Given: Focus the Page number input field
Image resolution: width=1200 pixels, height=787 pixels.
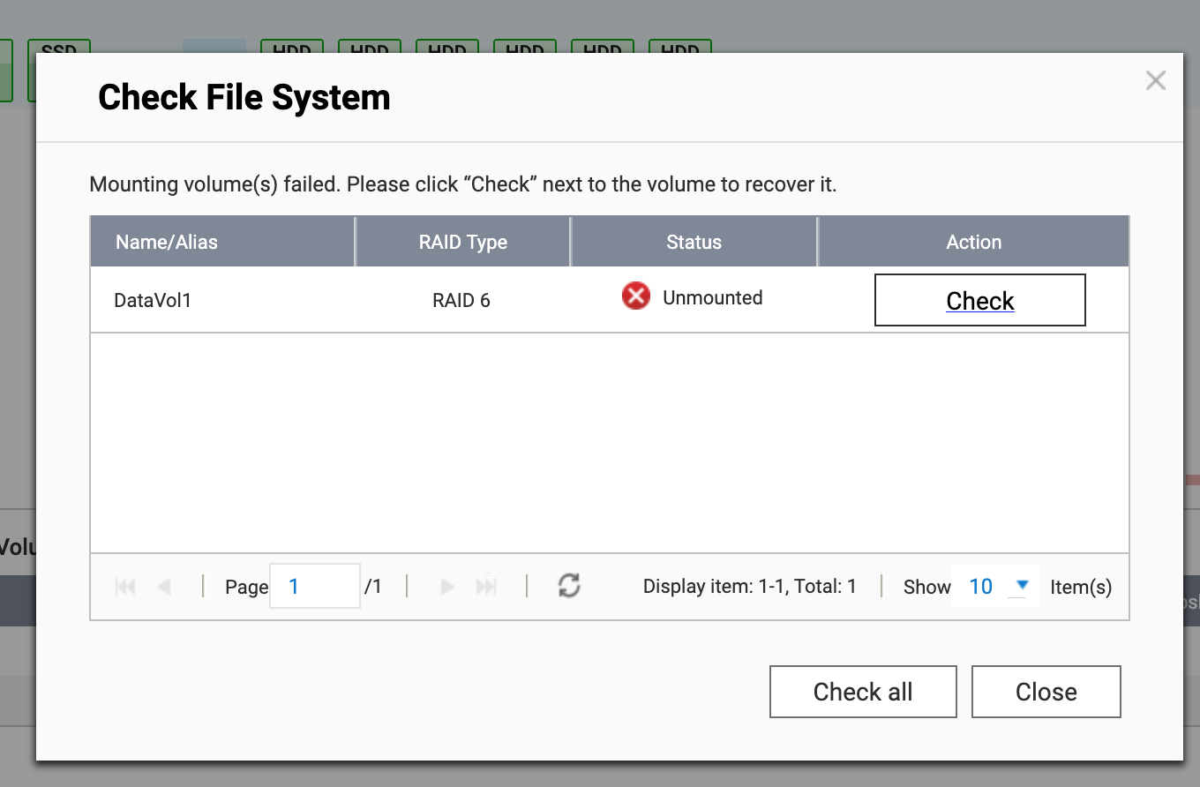Looking at the screenshot, I should pyautogui.click(x=314, y=587).
